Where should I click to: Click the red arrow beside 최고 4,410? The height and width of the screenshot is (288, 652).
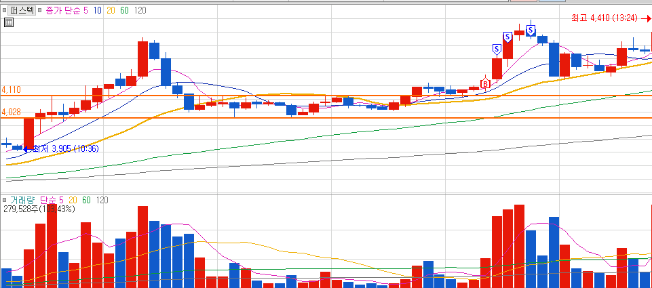[x=646, y=18]
